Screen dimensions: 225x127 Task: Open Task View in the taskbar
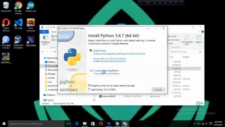coord(69,123)
